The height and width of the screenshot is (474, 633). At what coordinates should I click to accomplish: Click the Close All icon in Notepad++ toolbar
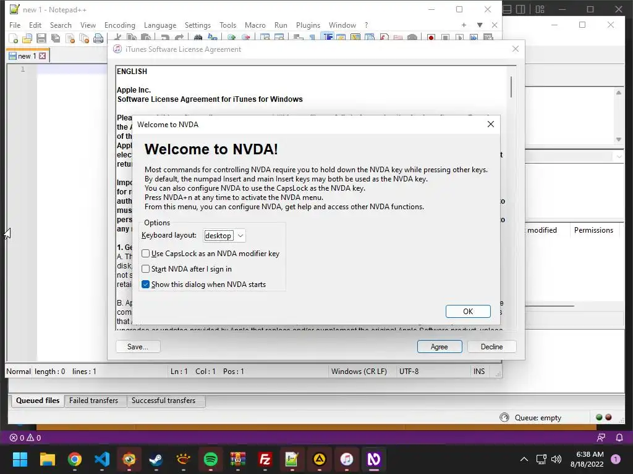tap(84, 39)
